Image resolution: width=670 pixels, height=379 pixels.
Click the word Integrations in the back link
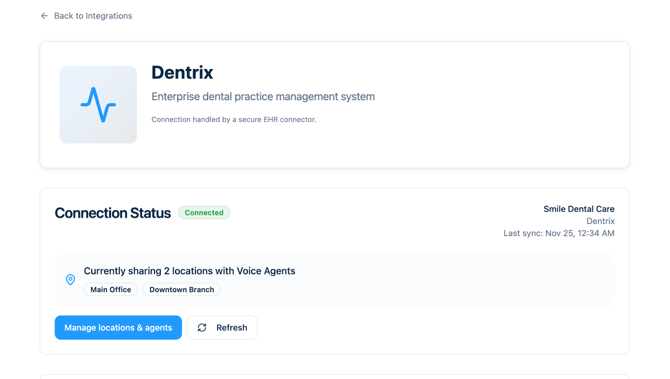tap(109, 16)
